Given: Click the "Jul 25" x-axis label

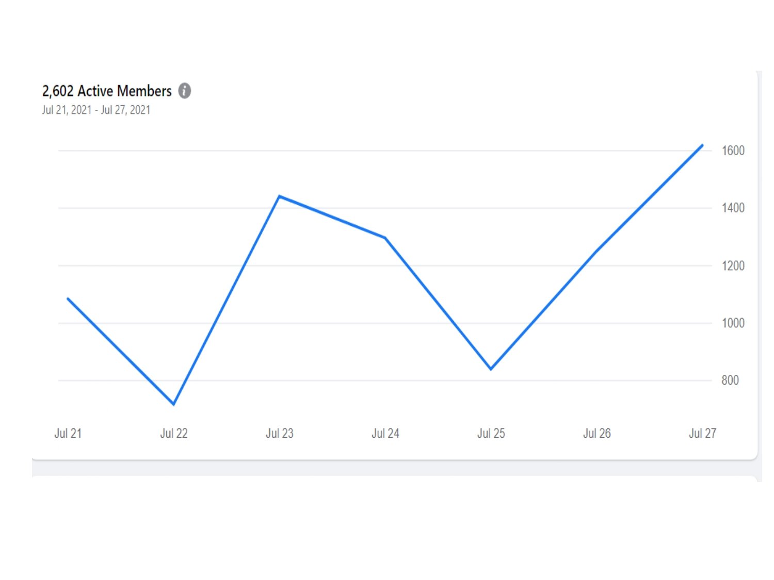Looking at the screenshot, I should coord(491,434).
